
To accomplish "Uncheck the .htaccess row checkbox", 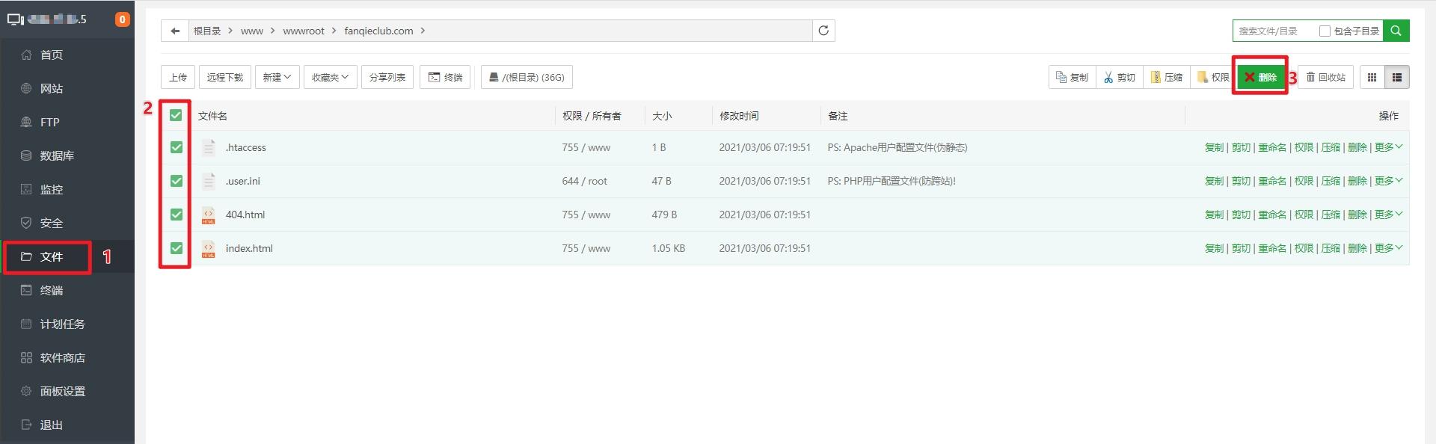I will tap(177, 147).
